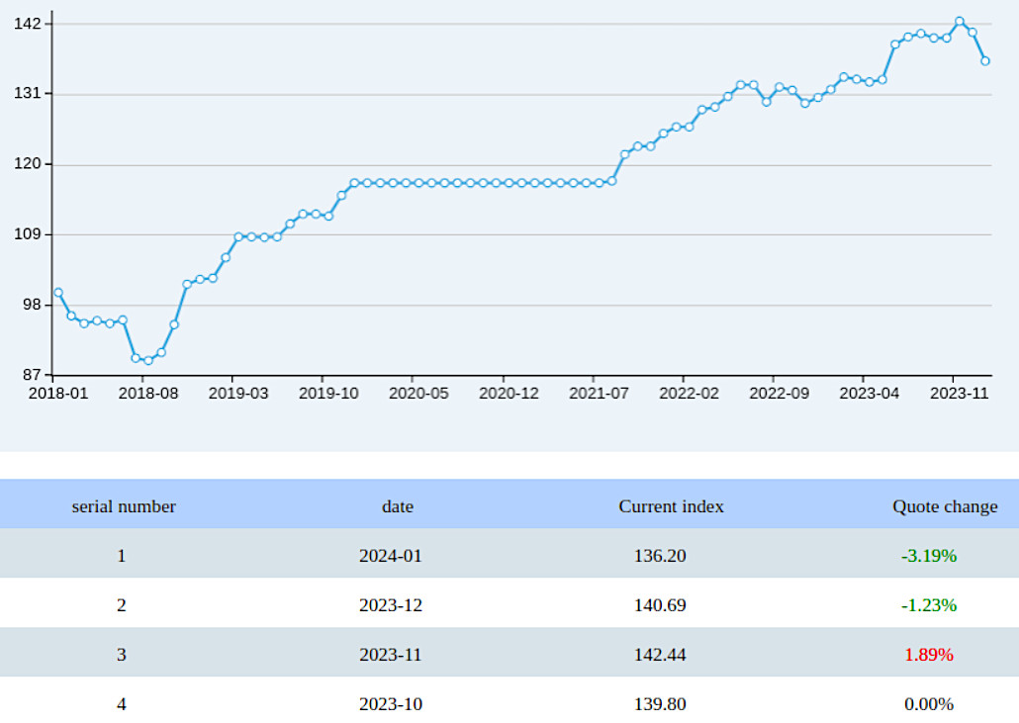The image size is (1019, 723).
Task: Click the 'Current index' column header
Action: [x=671, y=506]
